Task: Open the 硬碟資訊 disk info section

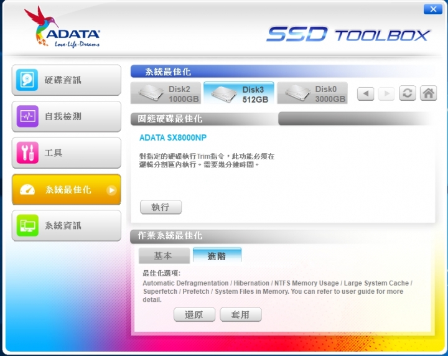Action: point(67,80)
